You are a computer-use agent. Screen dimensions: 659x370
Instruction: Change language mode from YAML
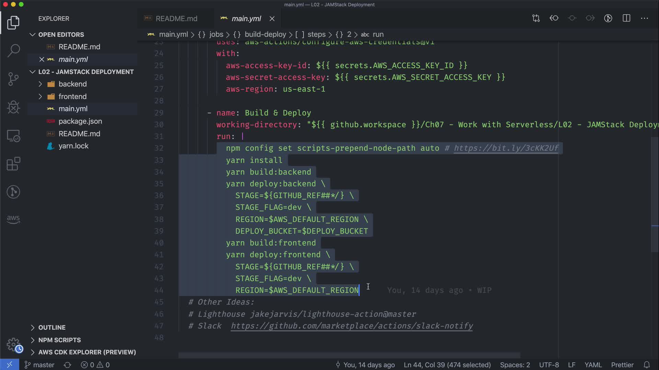click(x=593, y=365)
